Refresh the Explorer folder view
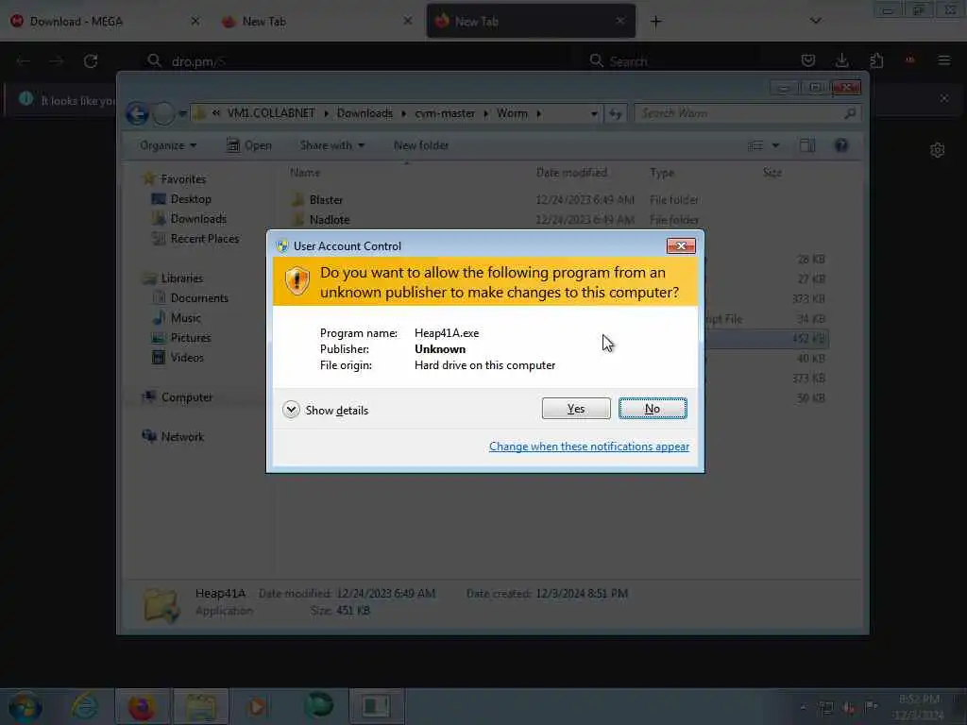This screenshot has width=967, height=725. click(x=616, y=113)
